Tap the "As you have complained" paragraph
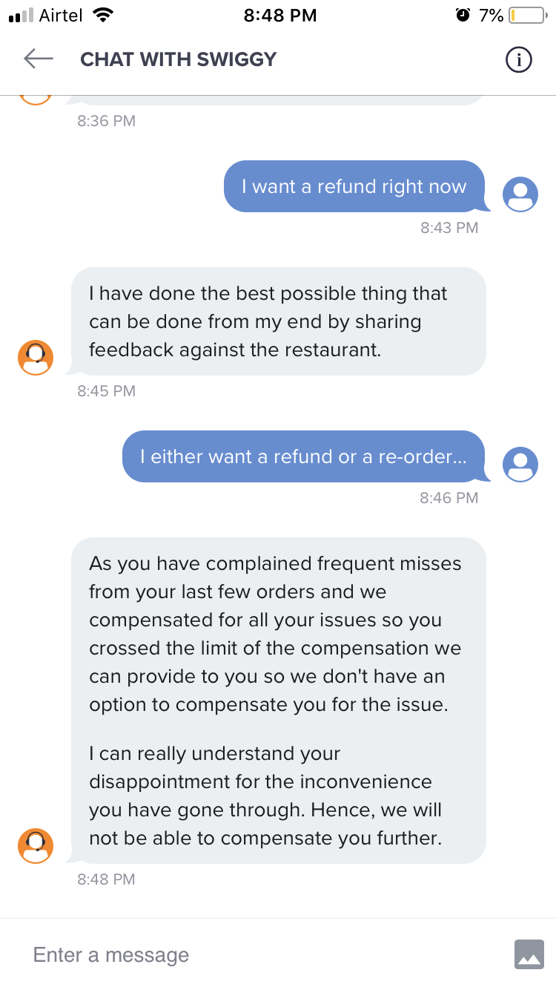The height and width of the screenshot is (990, 556). (x=276, y=634)
